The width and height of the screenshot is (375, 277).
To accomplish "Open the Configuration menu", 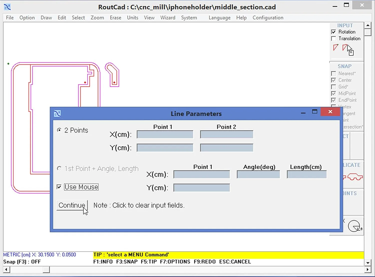I will pos(268,17).
